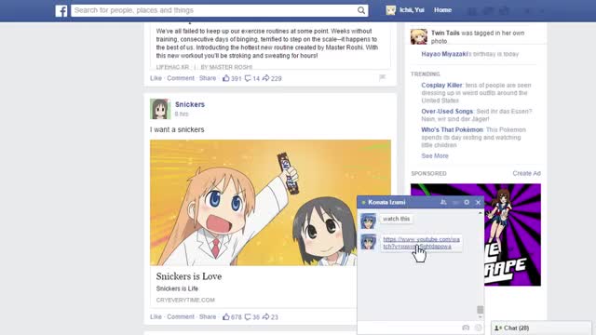The width and height of the screenshot is (596, 335).
Task: Click the "watch this" chat message
Action: 396,219
